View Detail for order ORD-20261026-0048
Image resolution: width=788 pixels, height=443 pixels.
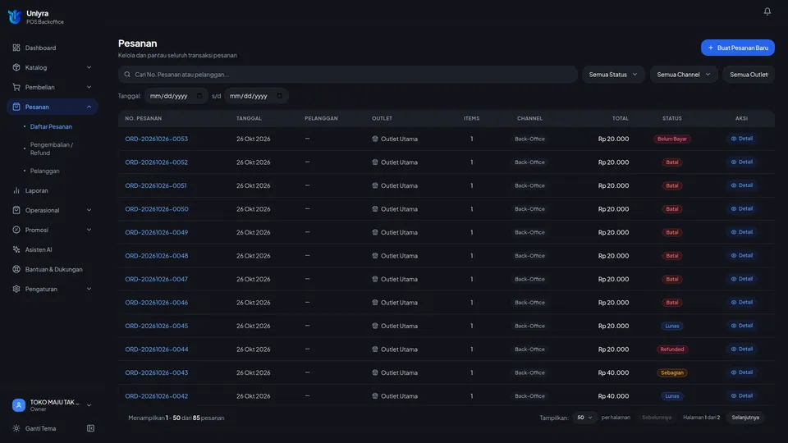click(742, 256)
